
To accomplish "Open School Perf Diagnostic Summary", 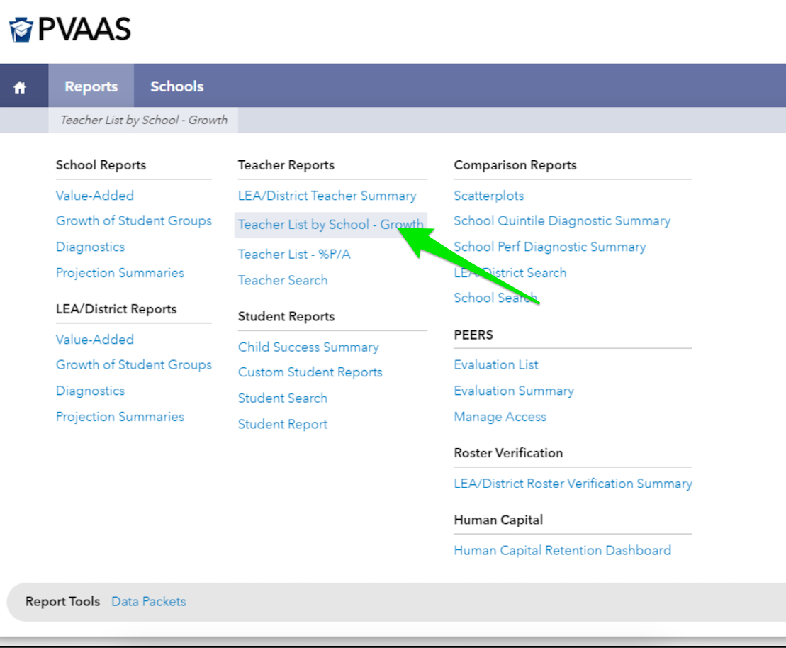I will 550,247.
